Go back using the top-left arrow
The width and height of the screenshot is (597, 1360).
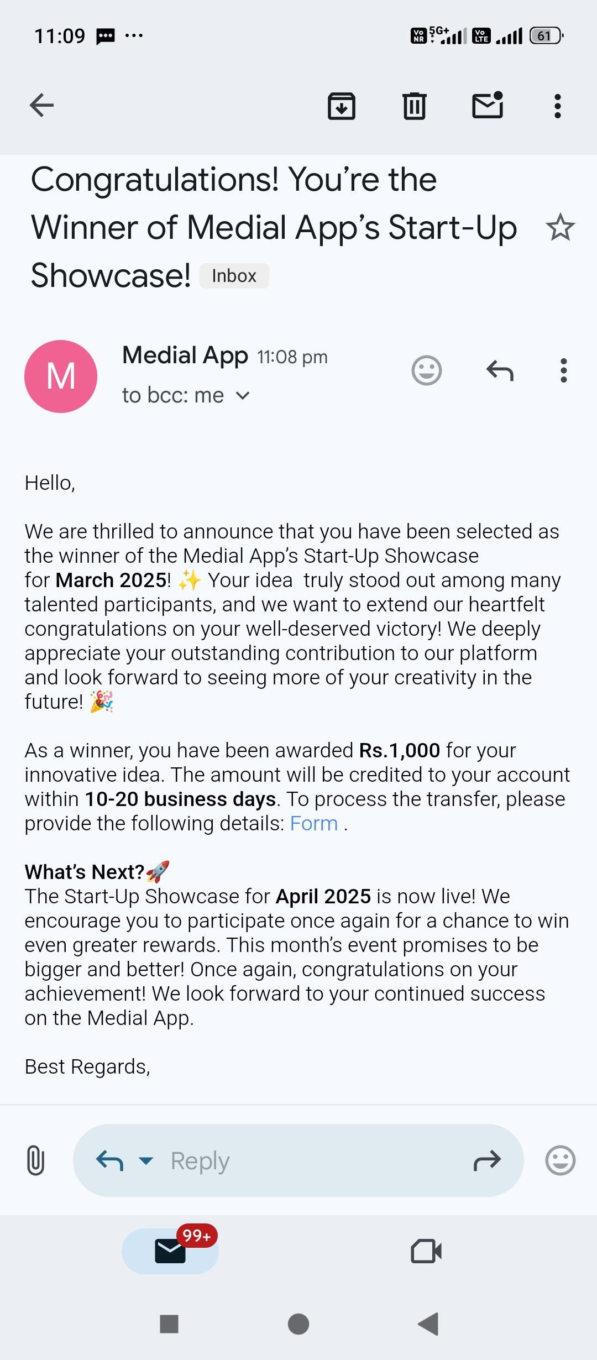(x=41, y=105)
